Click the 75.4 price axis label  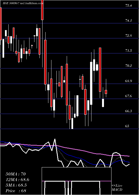tap(128, 6)
